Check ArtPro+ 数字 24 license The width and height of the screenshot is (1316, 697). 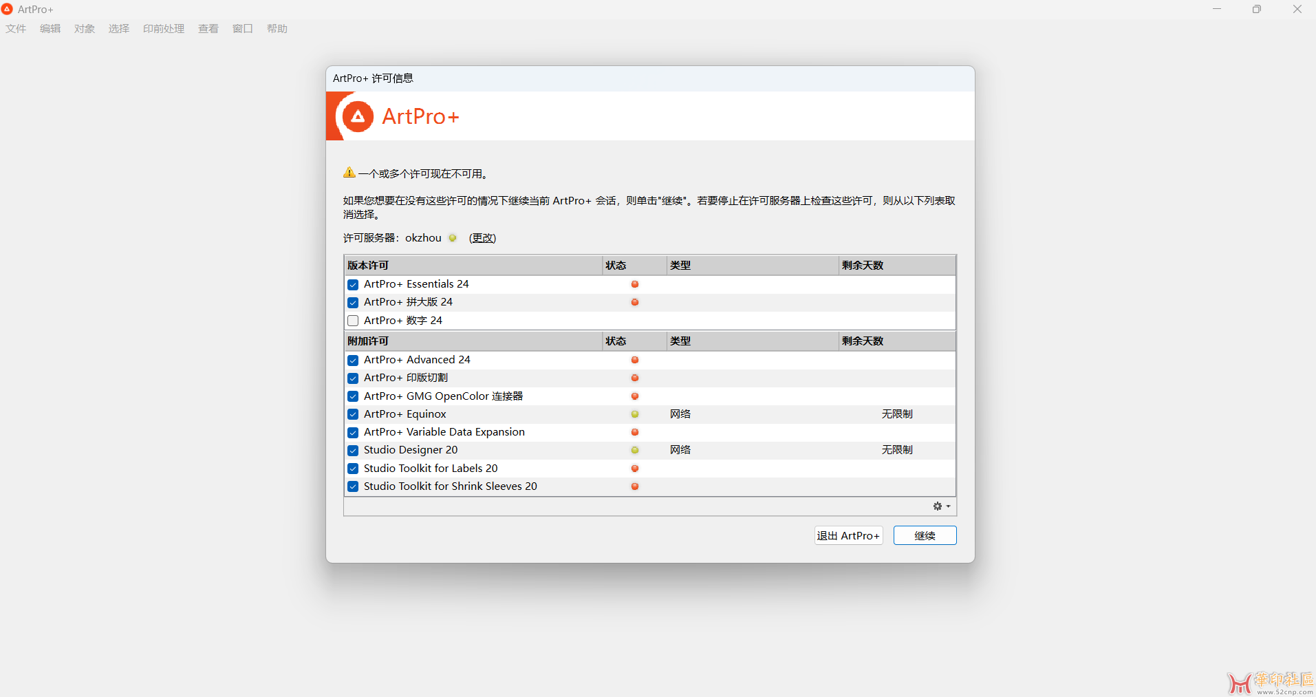(353, 321)
